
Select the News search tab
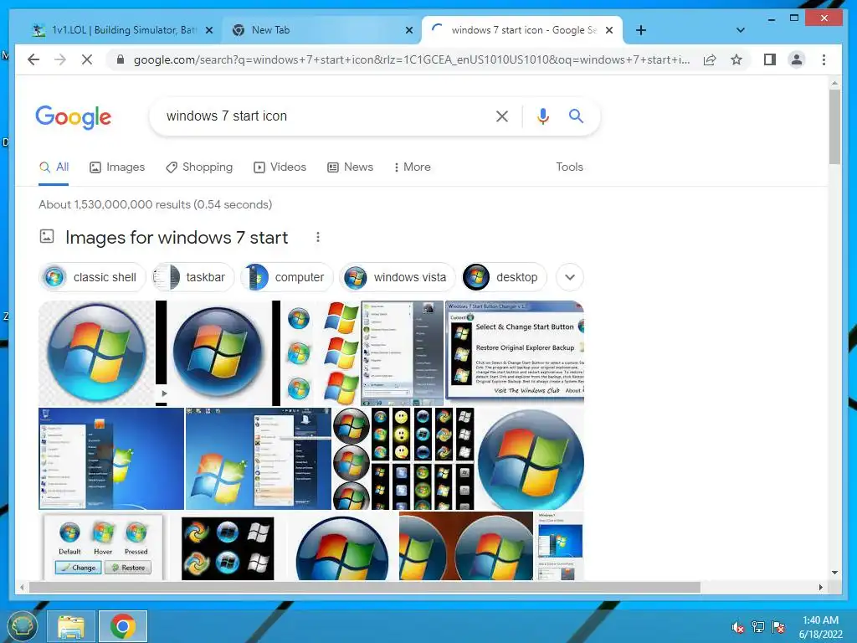[350, 167]
